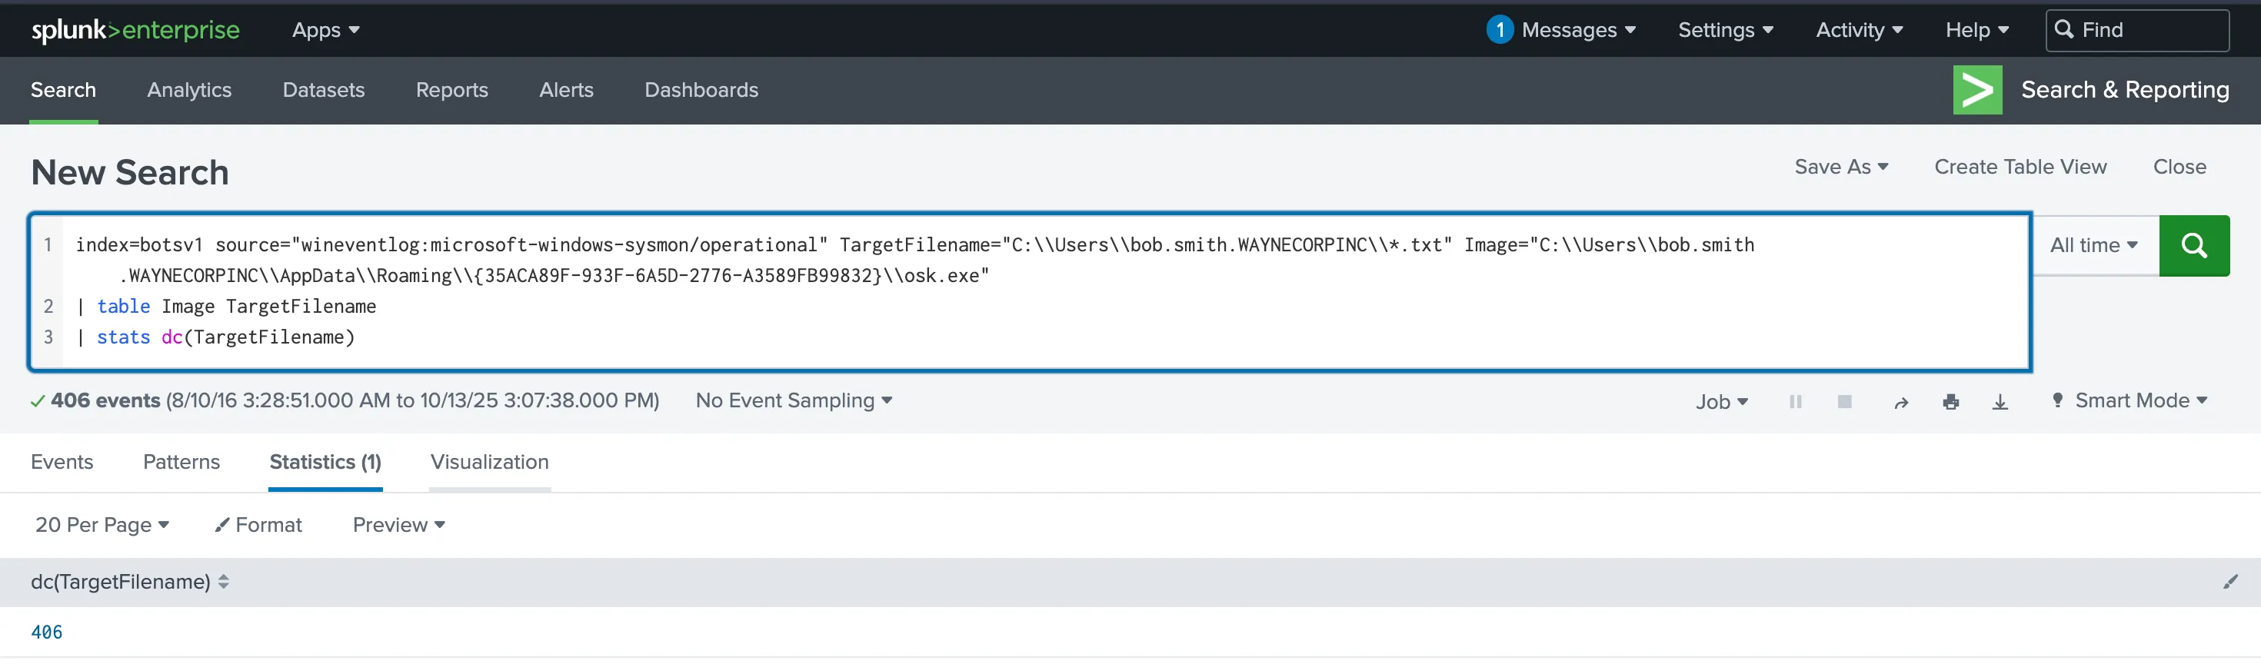The image size is (2261, 664).
Task: Print the search results
Action: point(1950,402)
